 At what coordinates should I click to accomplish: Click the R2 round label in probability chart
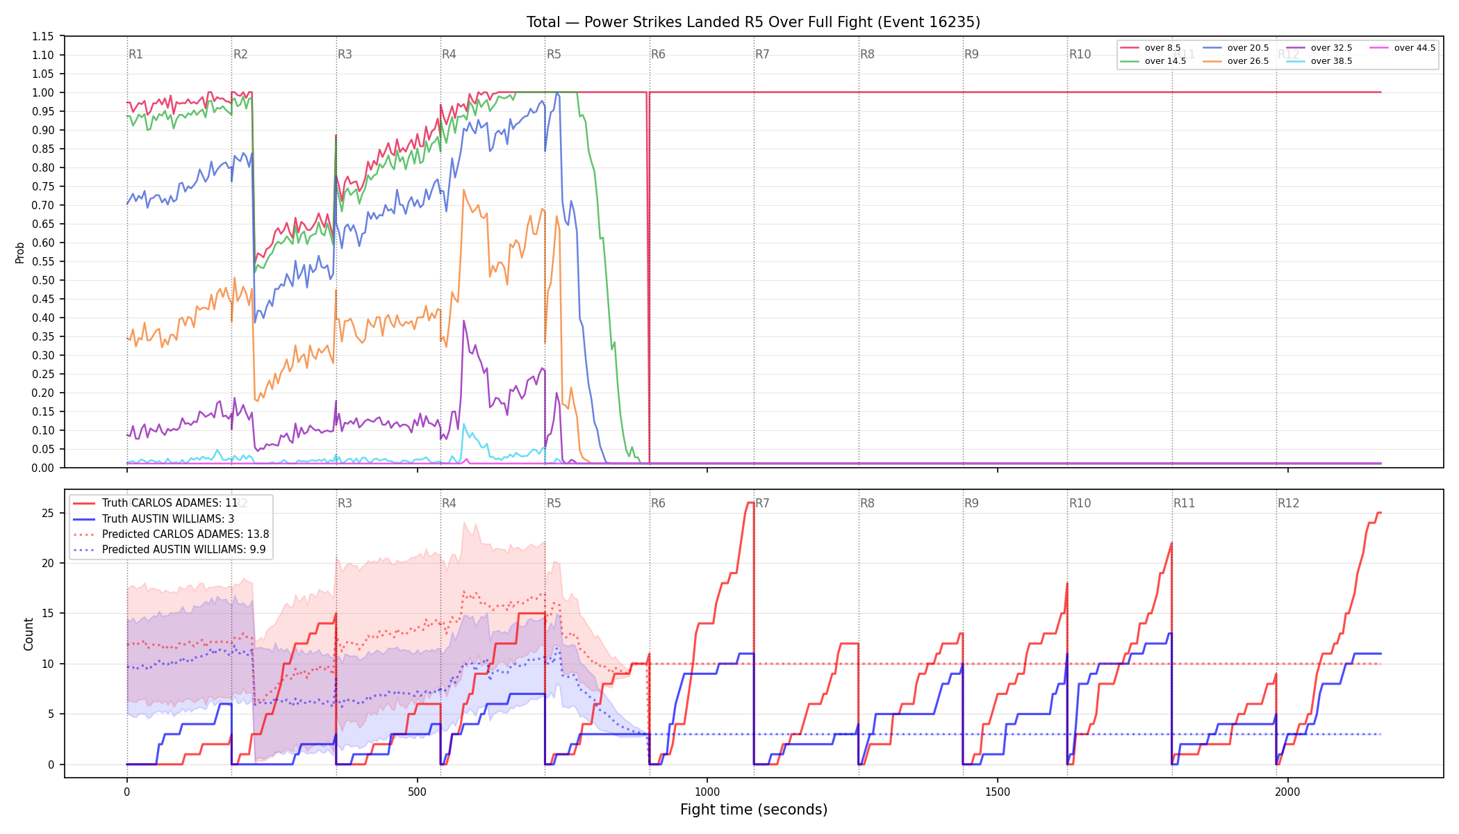pos(240,54)
